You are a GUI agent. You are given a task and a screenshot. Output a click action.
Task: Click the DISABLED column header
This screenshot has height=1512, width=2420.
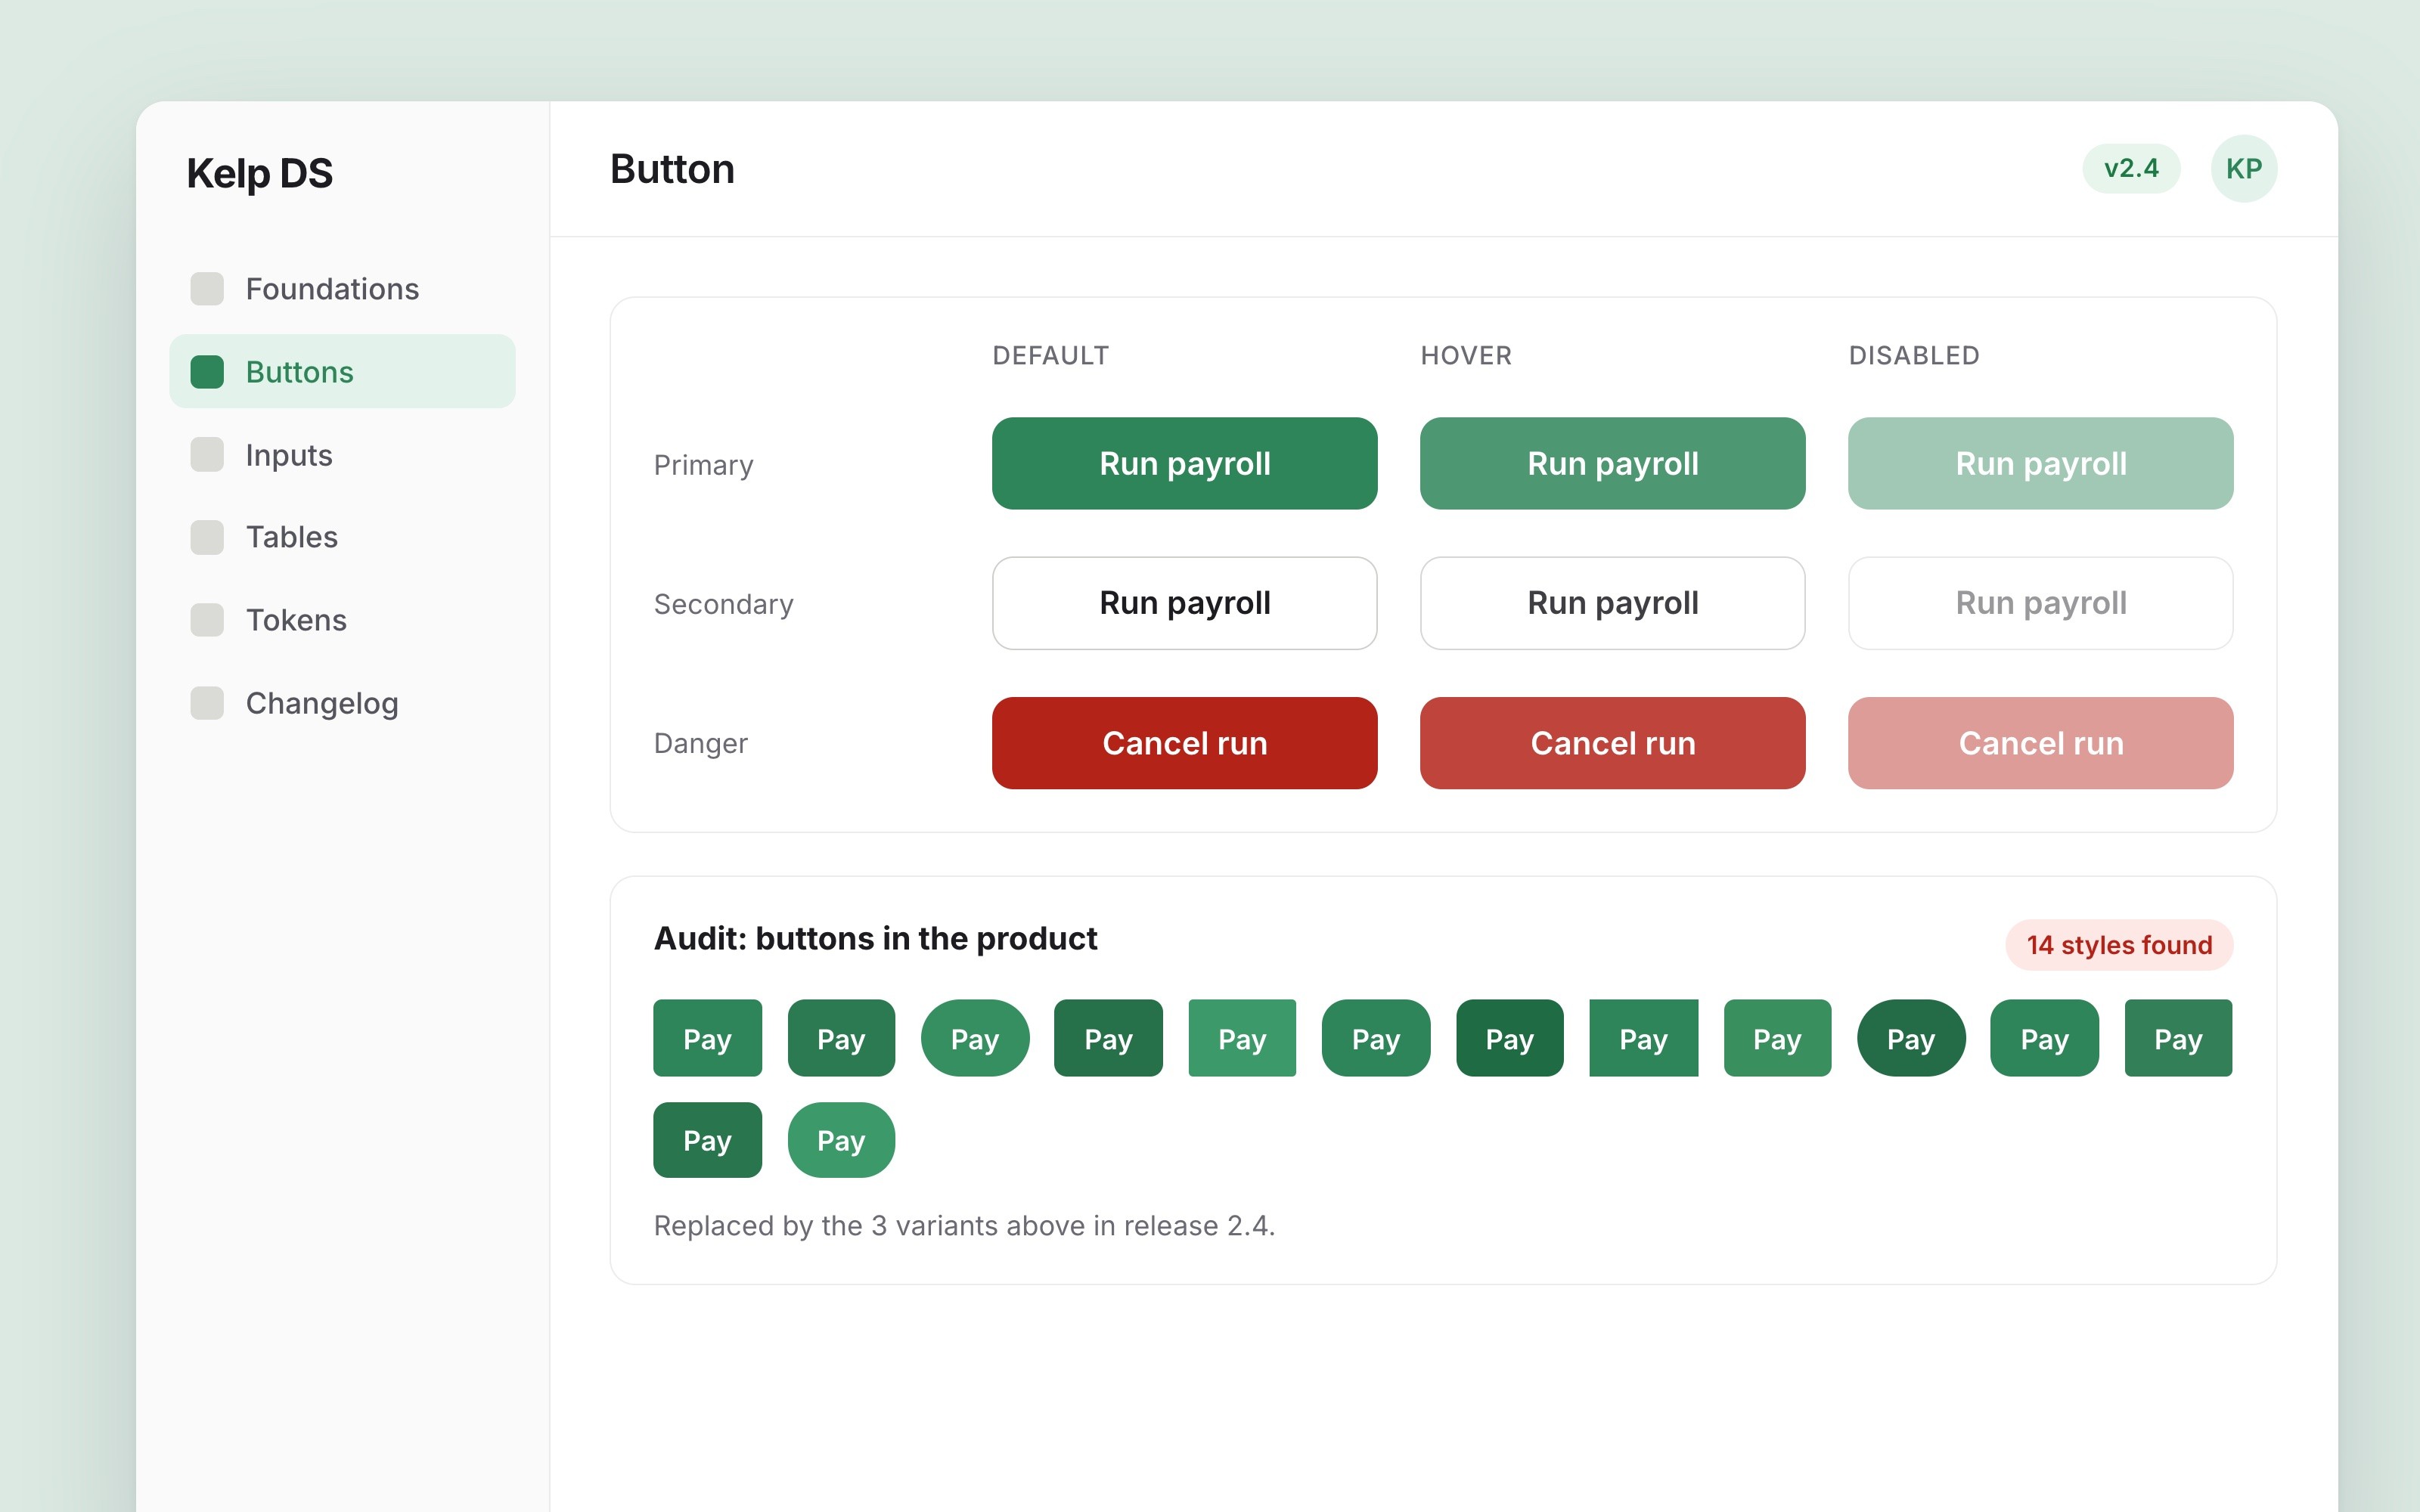click(x=1914, y=356)
